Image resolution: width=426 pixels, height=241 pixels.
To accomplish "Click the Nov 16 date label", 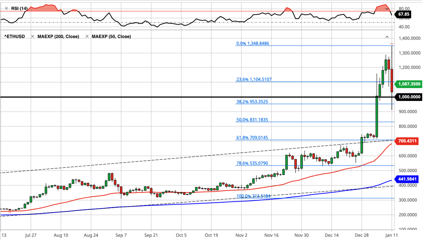I will [272, 235].
